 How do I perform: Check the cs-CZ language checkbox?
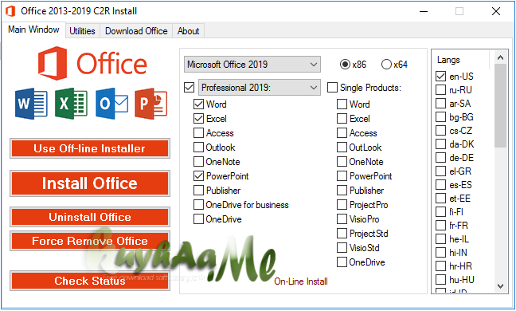coord(440,130)
